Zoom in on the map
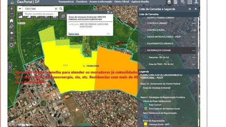Viewport: 226px width, 127px height. pos(12,8)
